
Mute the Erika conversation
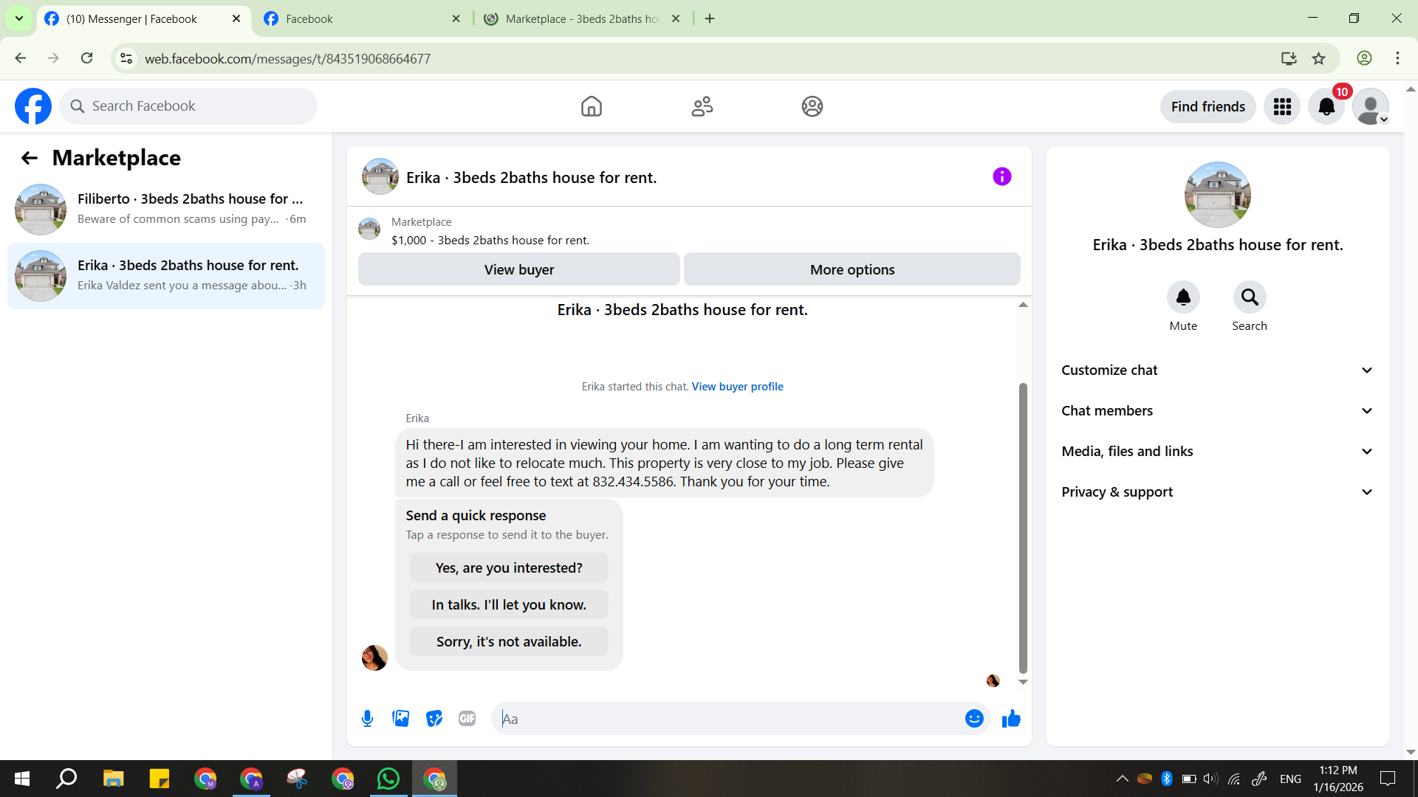1182,297
